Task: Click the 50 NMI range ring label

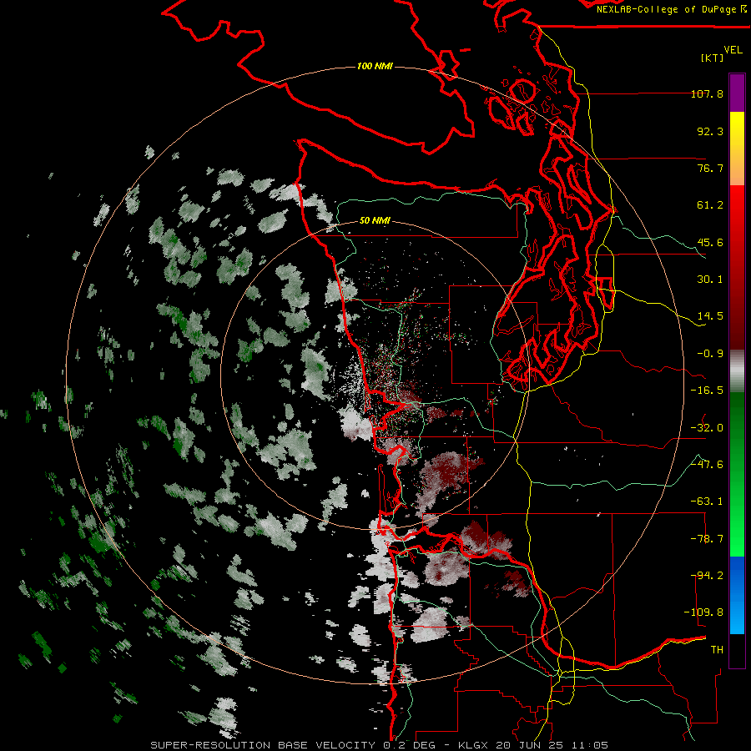Action: 375,220
